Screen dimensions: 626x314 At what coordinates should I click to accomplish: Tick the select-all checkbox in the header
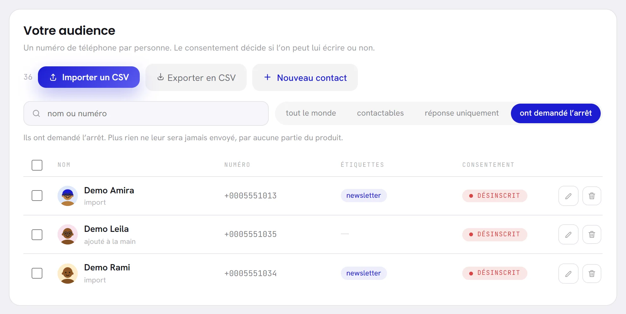coord(37,165)
